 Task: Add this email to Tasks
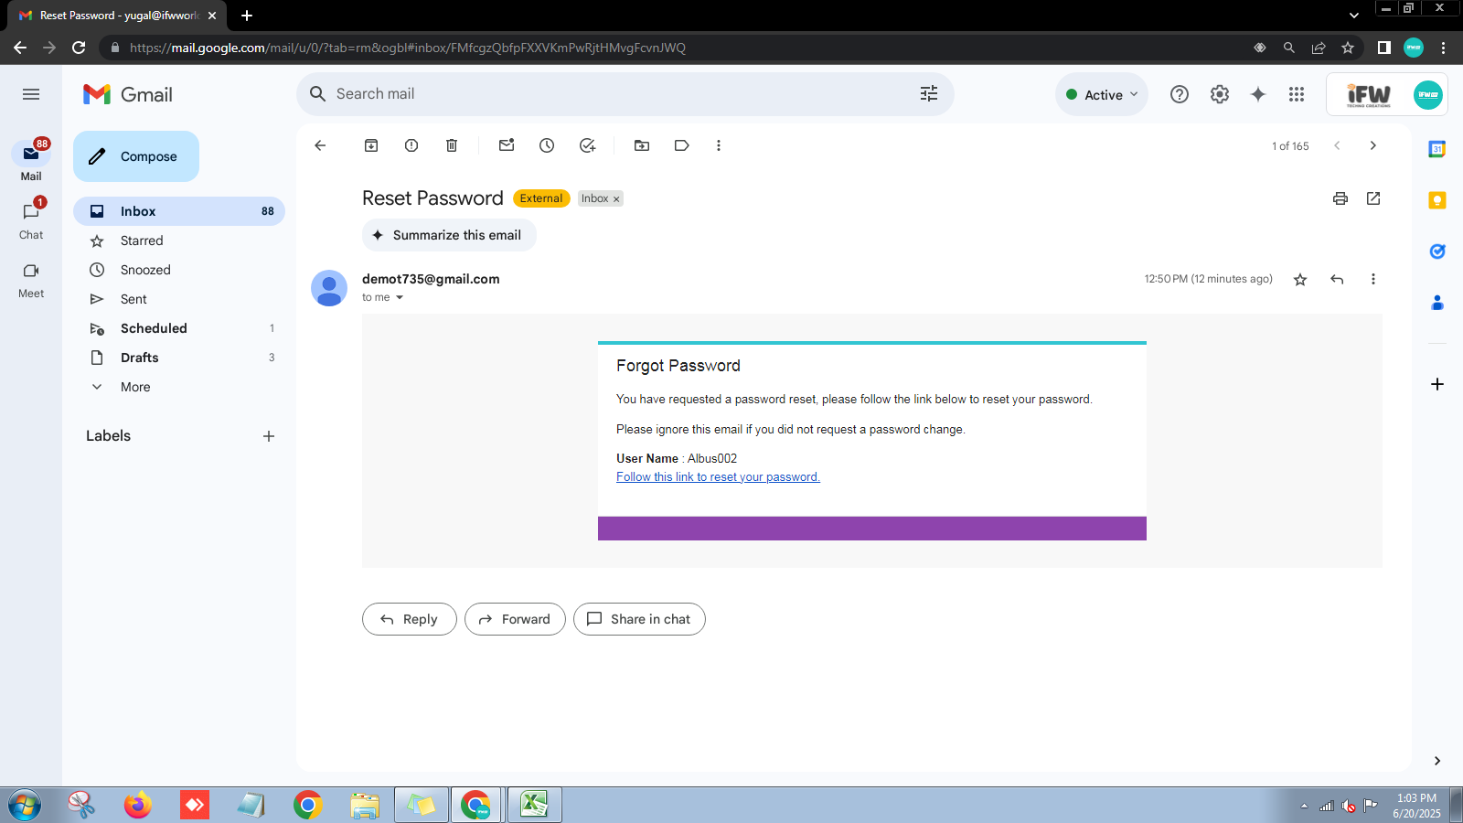pos(587,145)
